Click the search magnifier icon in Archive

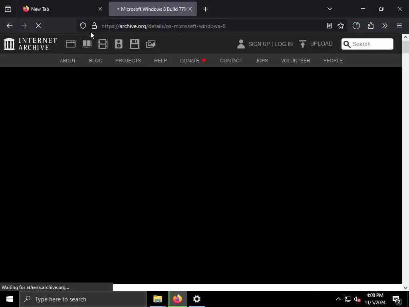click(347, 44)
